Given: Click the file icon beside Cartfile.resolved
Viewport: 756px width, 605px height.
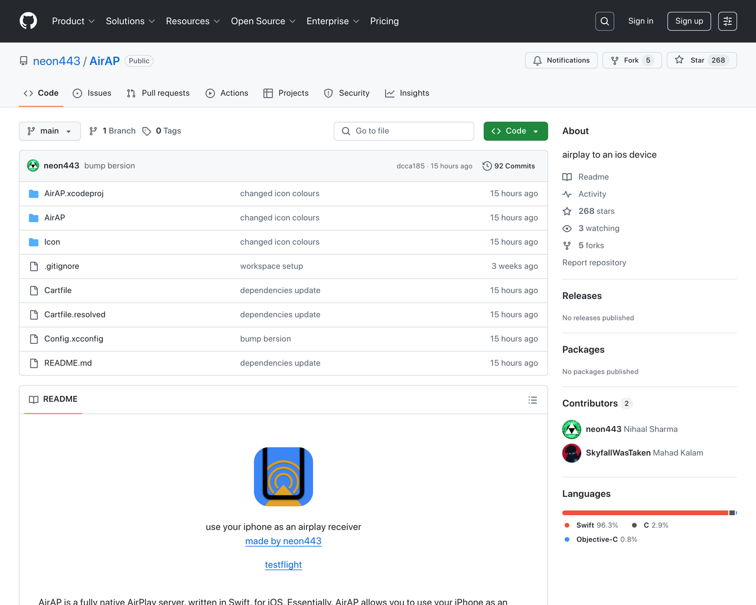Looking at the screenshot, I should pyautogui.click(x=34, y=315).
